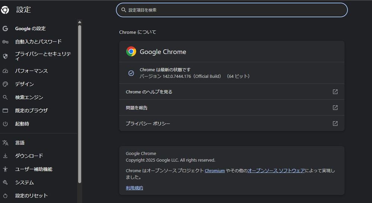Screen dimensions: 372x203
Task: Click the shield icon for プライバシーとセキュリティ
Action: (x=5, y=56)
